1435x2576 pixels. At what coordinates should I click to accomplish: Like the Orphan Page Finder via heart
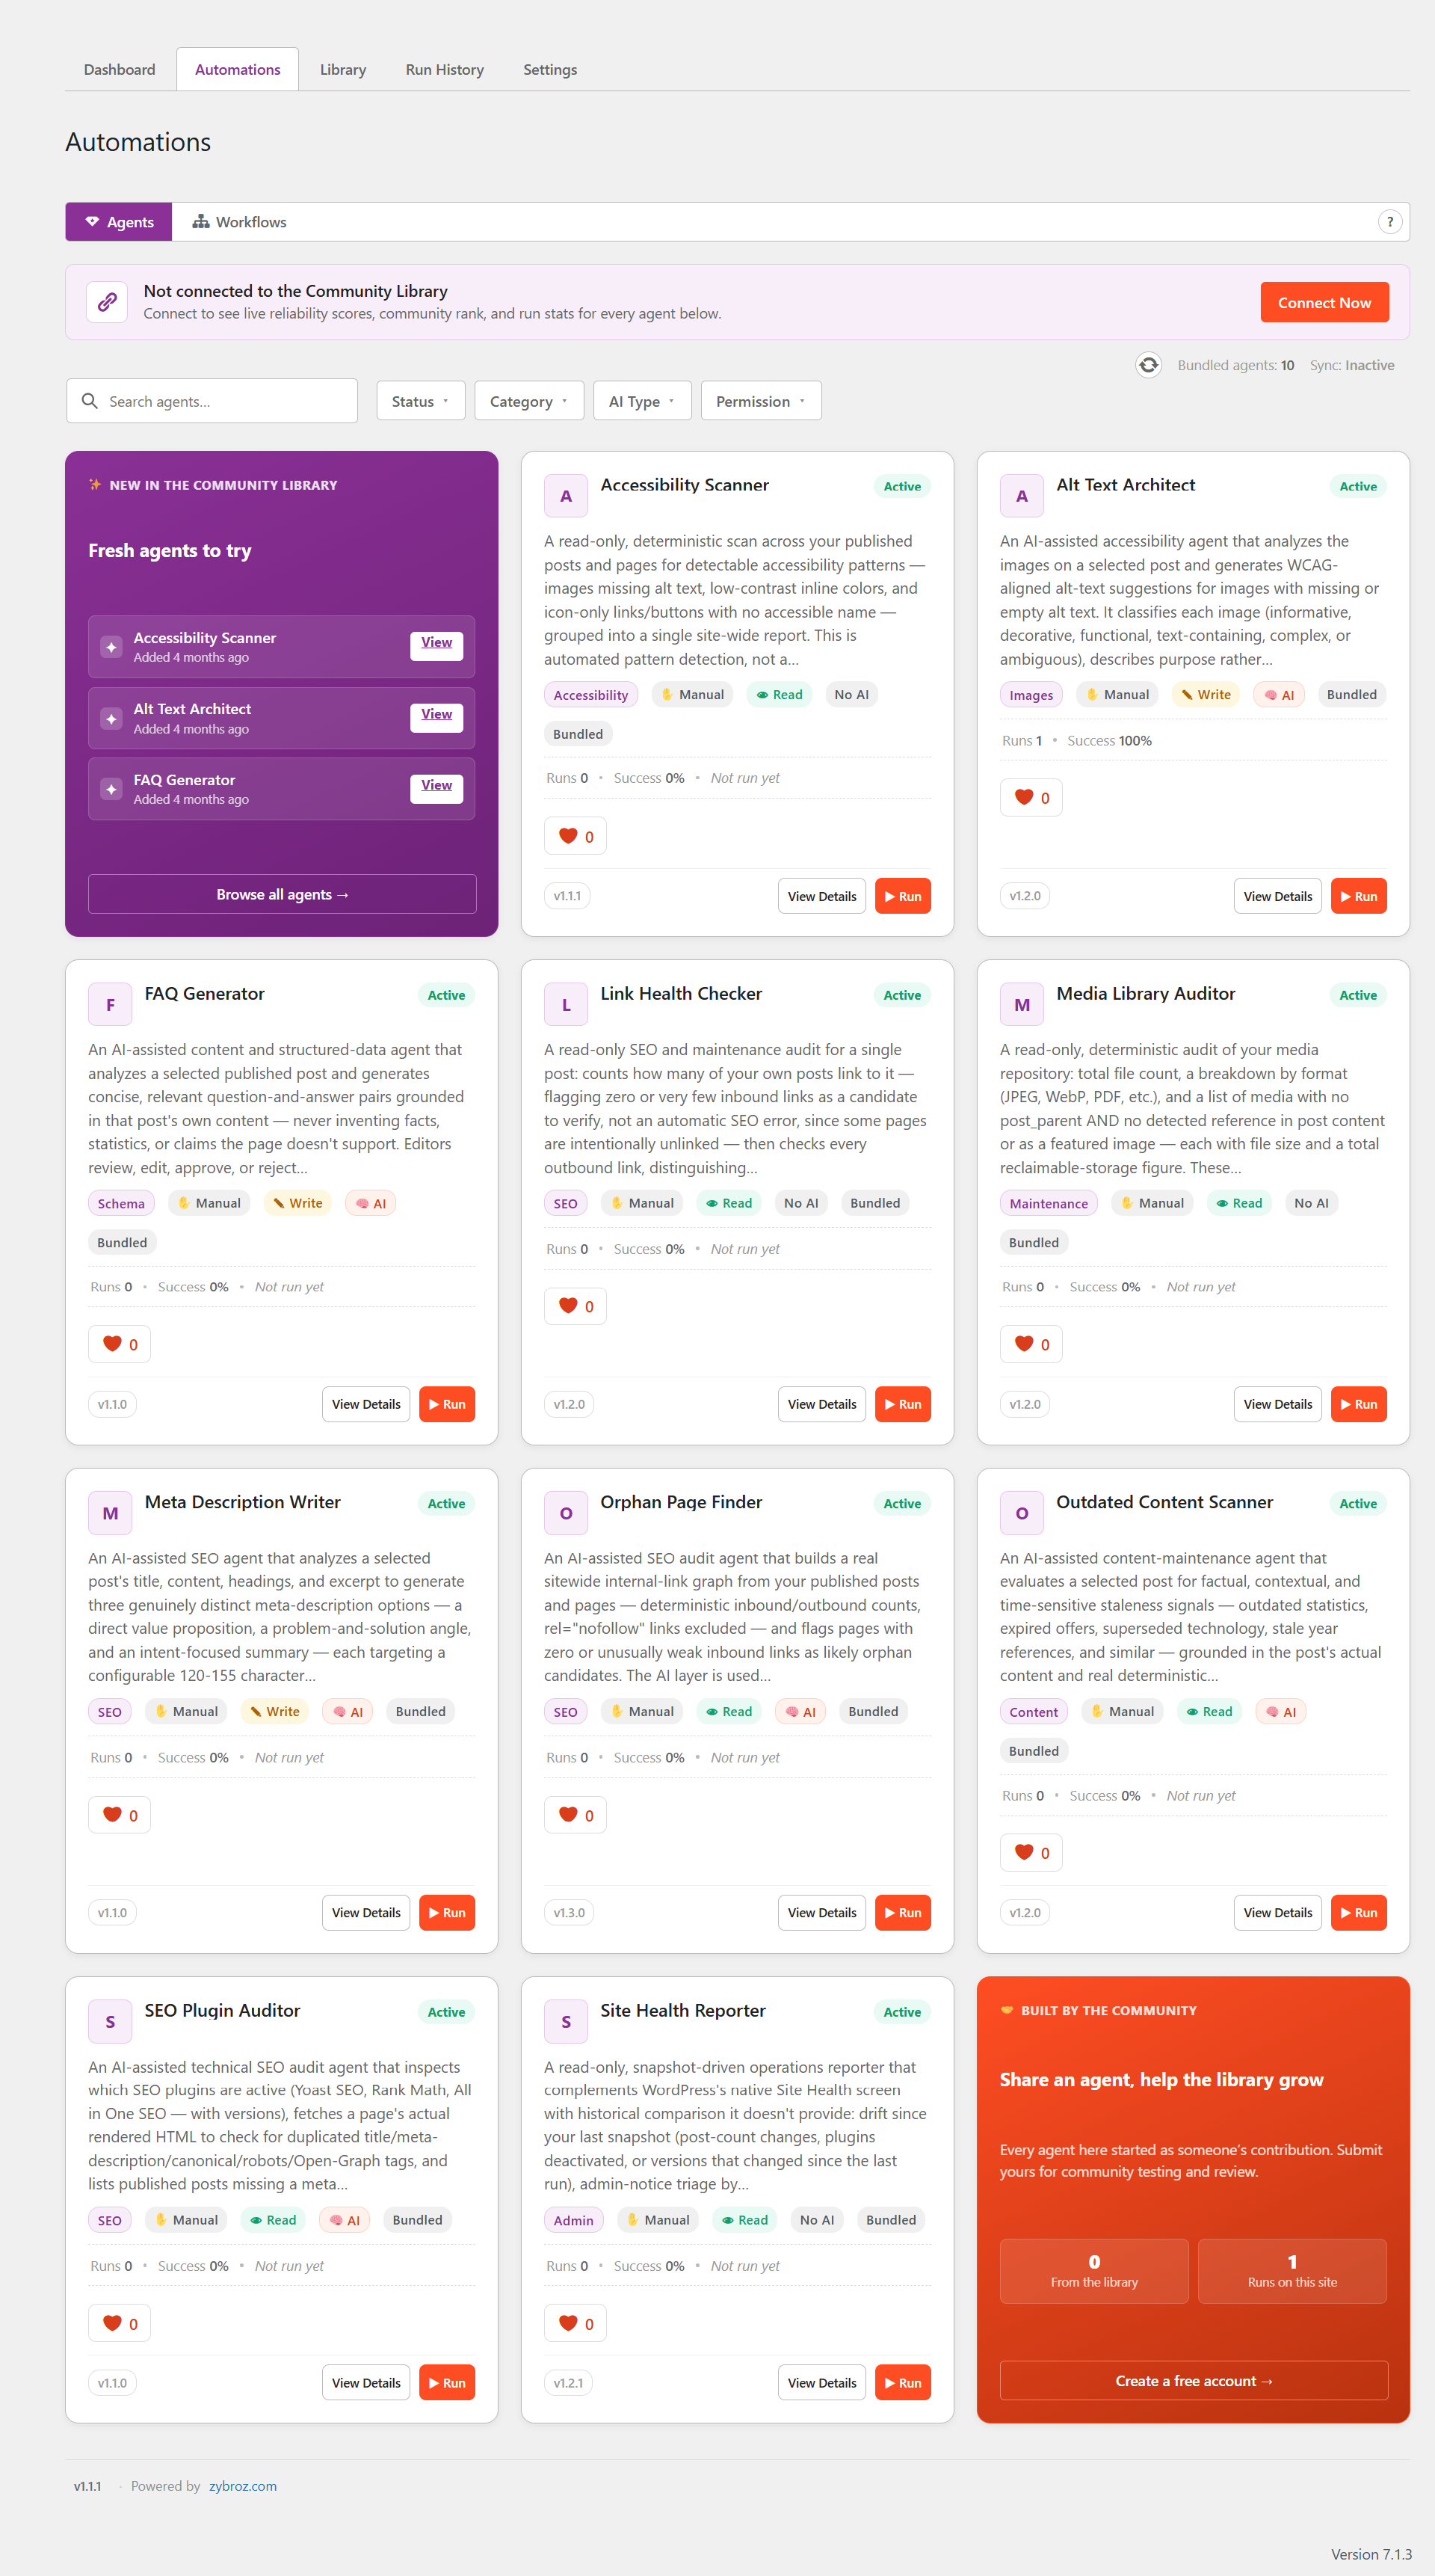[575, 1815]
